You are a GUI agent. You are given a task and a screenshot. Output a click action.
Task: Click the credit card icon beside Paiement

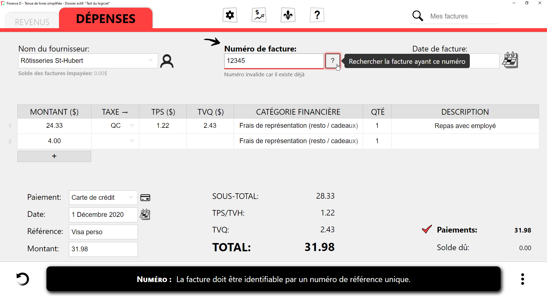coord(145,198)
